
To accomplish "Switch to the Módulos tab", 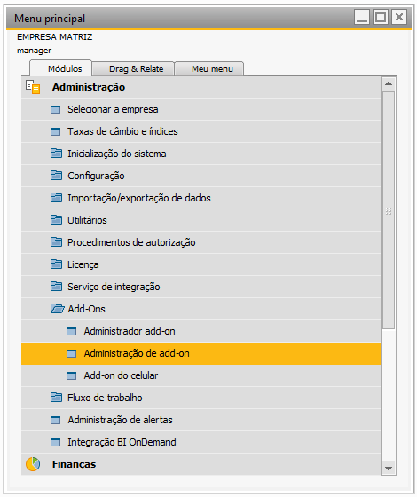I will point(61,68).
